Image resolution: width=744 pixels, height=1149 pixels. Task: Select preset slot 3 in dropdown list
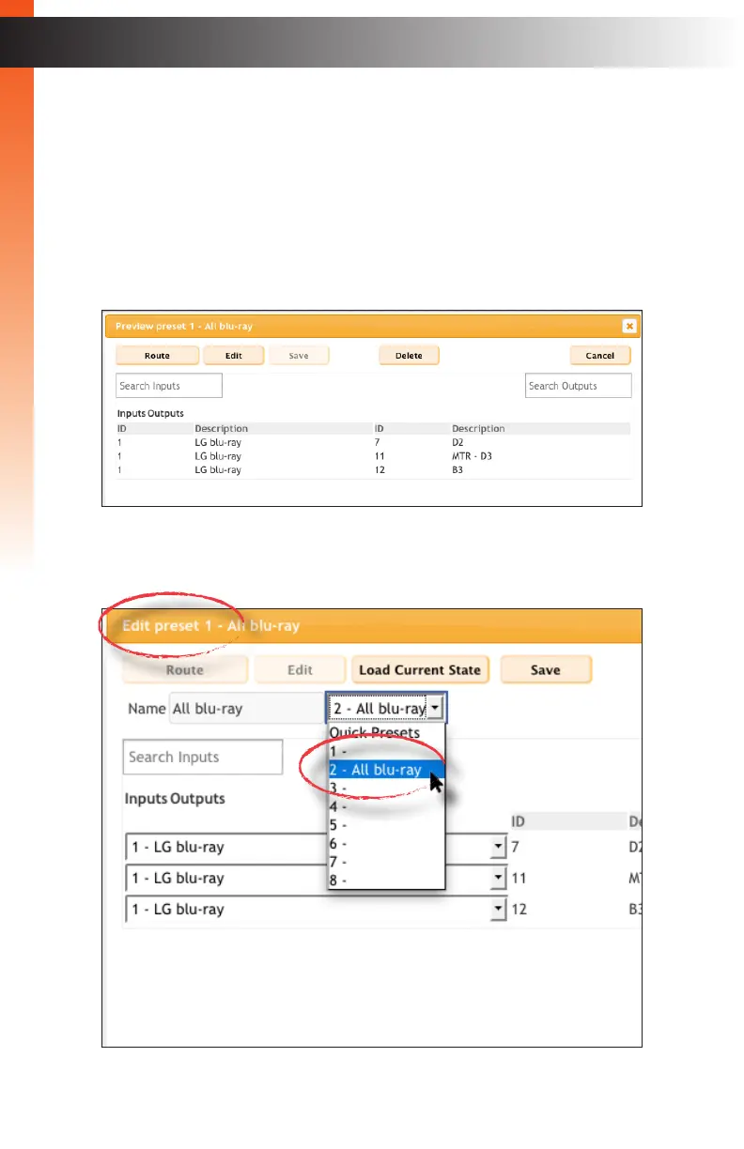tap(385, 789)
